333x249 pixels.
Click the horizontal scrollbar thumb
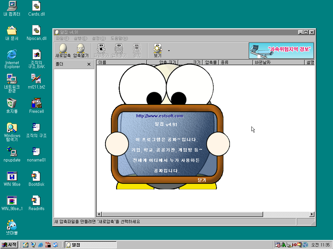pos(182,214)
